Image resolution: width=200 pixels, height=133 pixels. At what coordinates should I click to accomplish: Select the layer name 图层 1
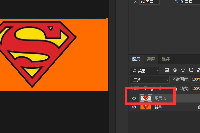click(x=160, y=99)
